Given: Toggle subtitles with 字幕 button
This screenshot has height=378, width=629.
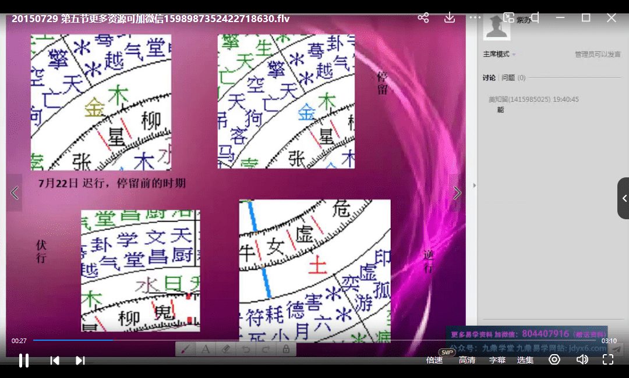Looking at the screenshot, I should tap(497, 360).
